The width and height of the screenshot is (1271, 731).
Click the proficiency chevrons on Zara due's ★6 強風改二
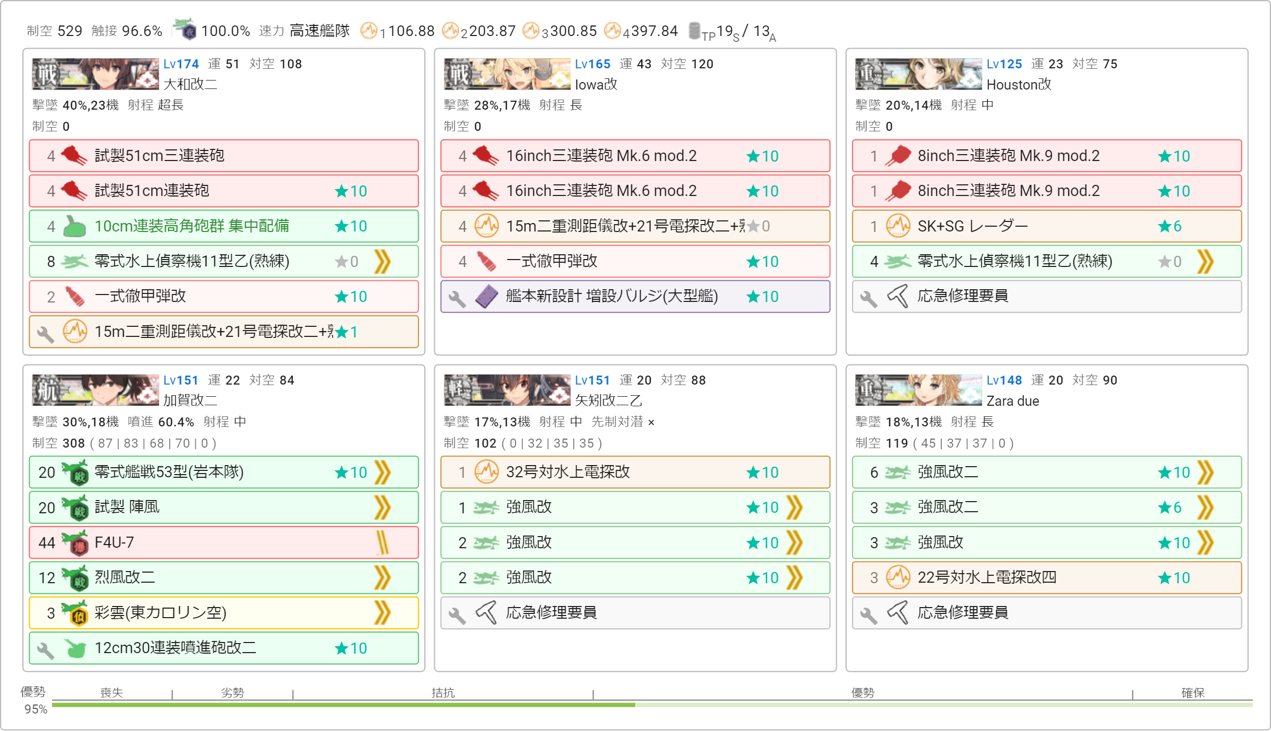1206,507
